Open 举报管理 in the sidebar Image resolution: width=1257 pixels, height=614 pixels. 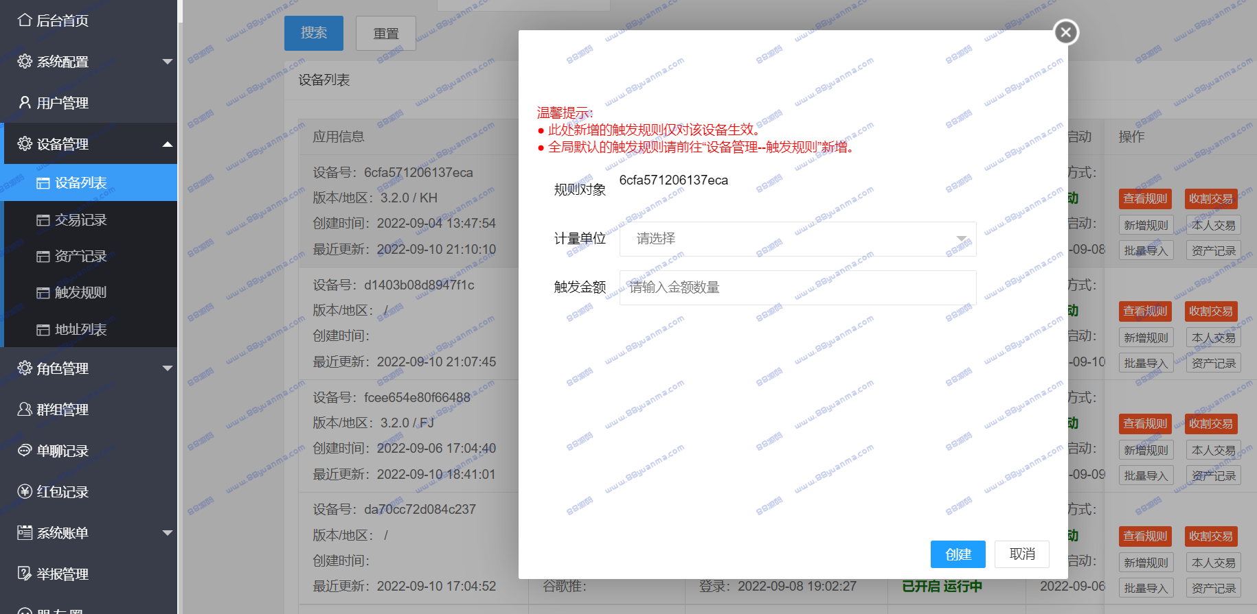(x=89, y=574)
